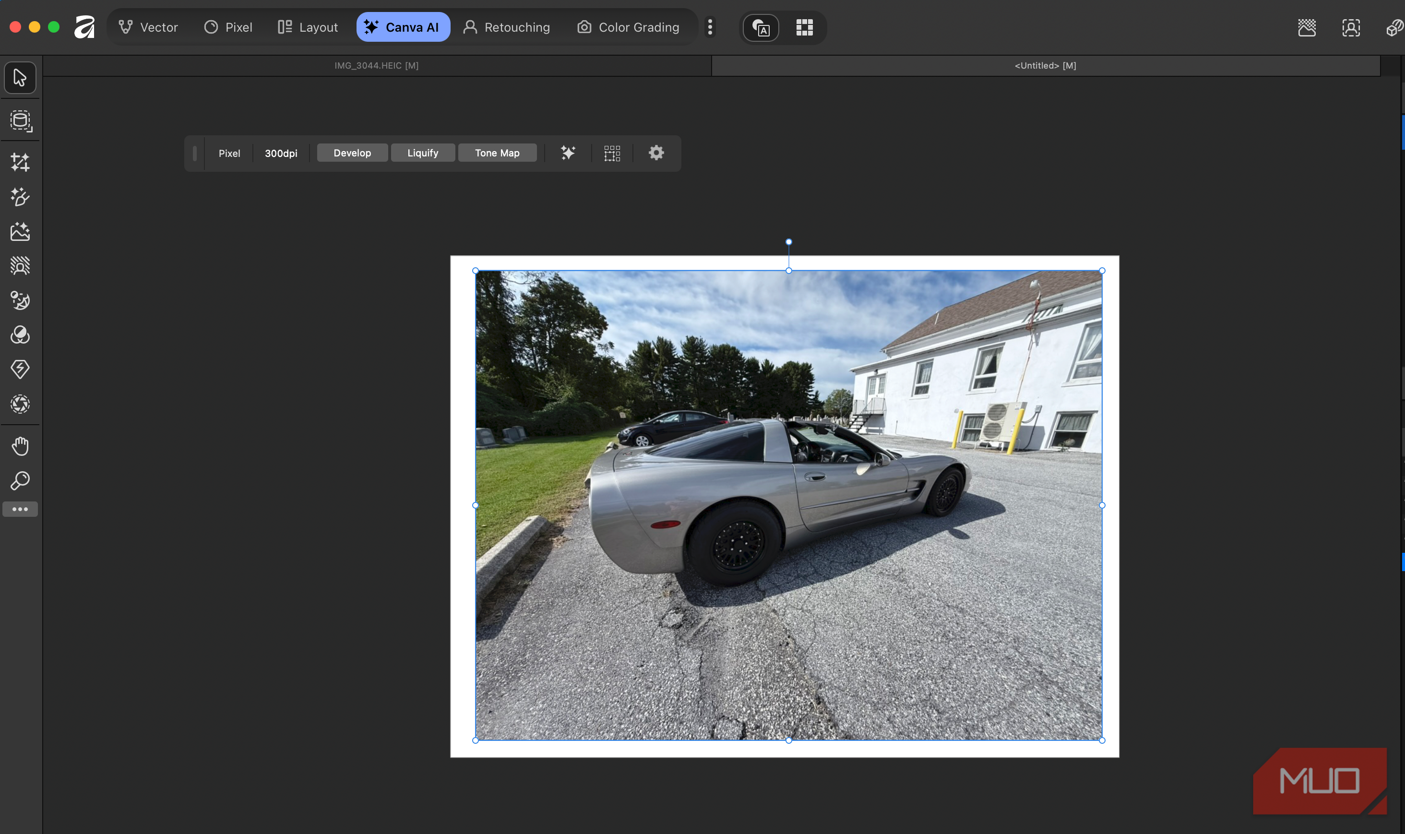Switch to the Vector studio

point(148,27)
